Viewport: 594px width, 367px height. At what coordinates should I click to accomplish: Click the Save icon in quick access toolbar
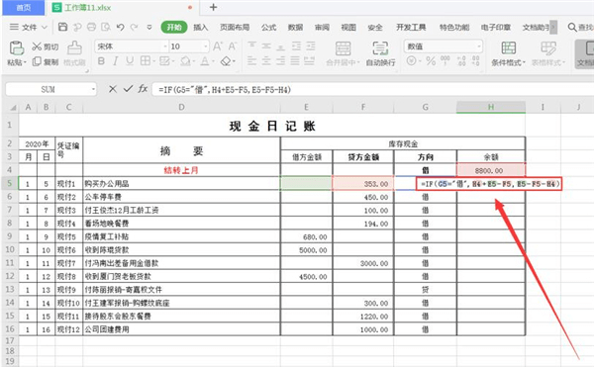point(63,27)
